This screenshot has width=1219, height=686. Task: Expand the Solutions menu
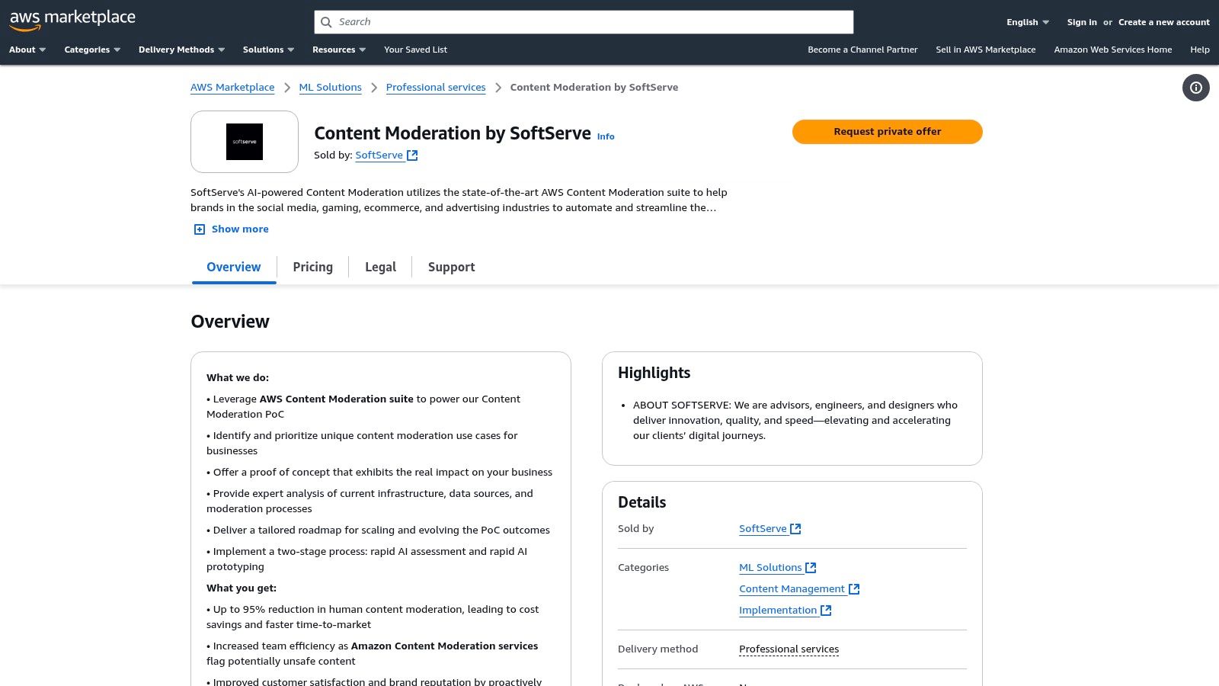pos(268,50)
